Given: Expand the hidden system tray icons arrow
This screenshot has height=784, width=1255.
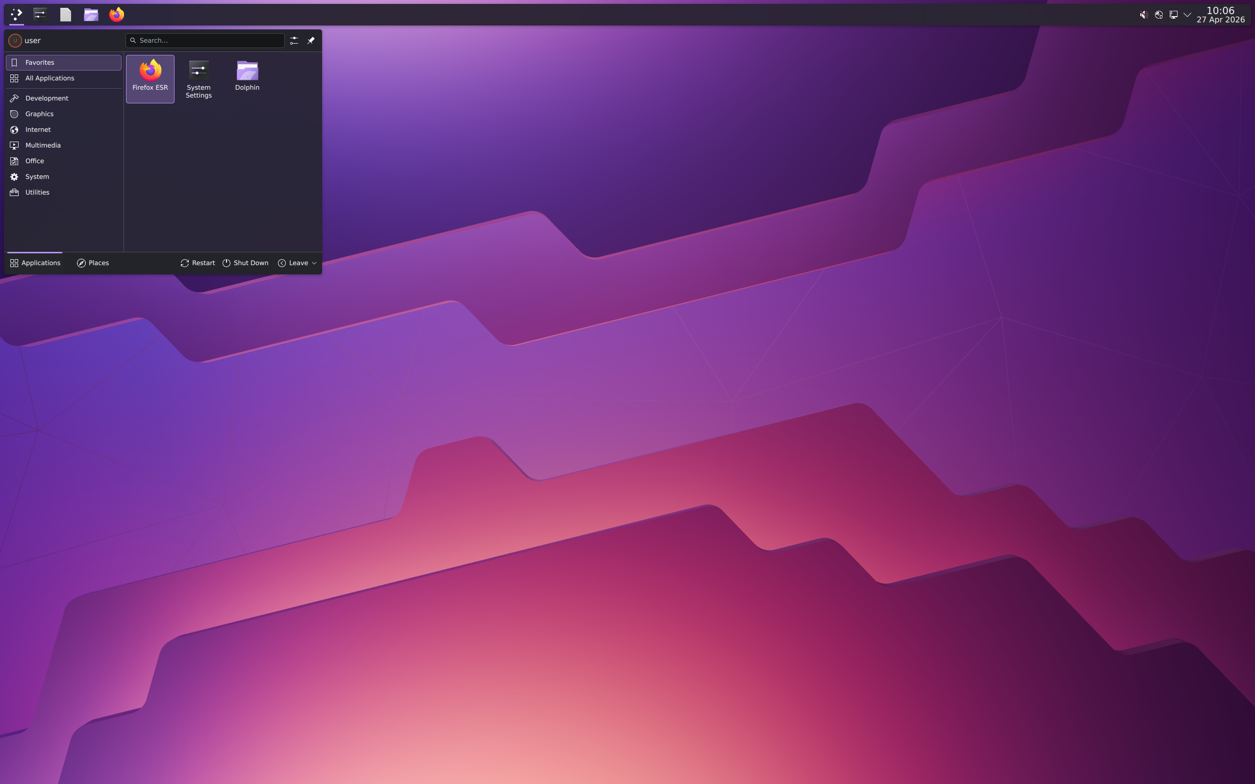Looking at the screenshot, I should [x=1187, y=15].
